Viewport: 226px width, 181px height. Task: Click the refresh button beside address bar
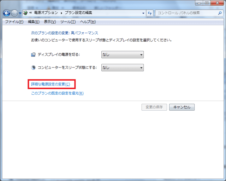(150, 13)
